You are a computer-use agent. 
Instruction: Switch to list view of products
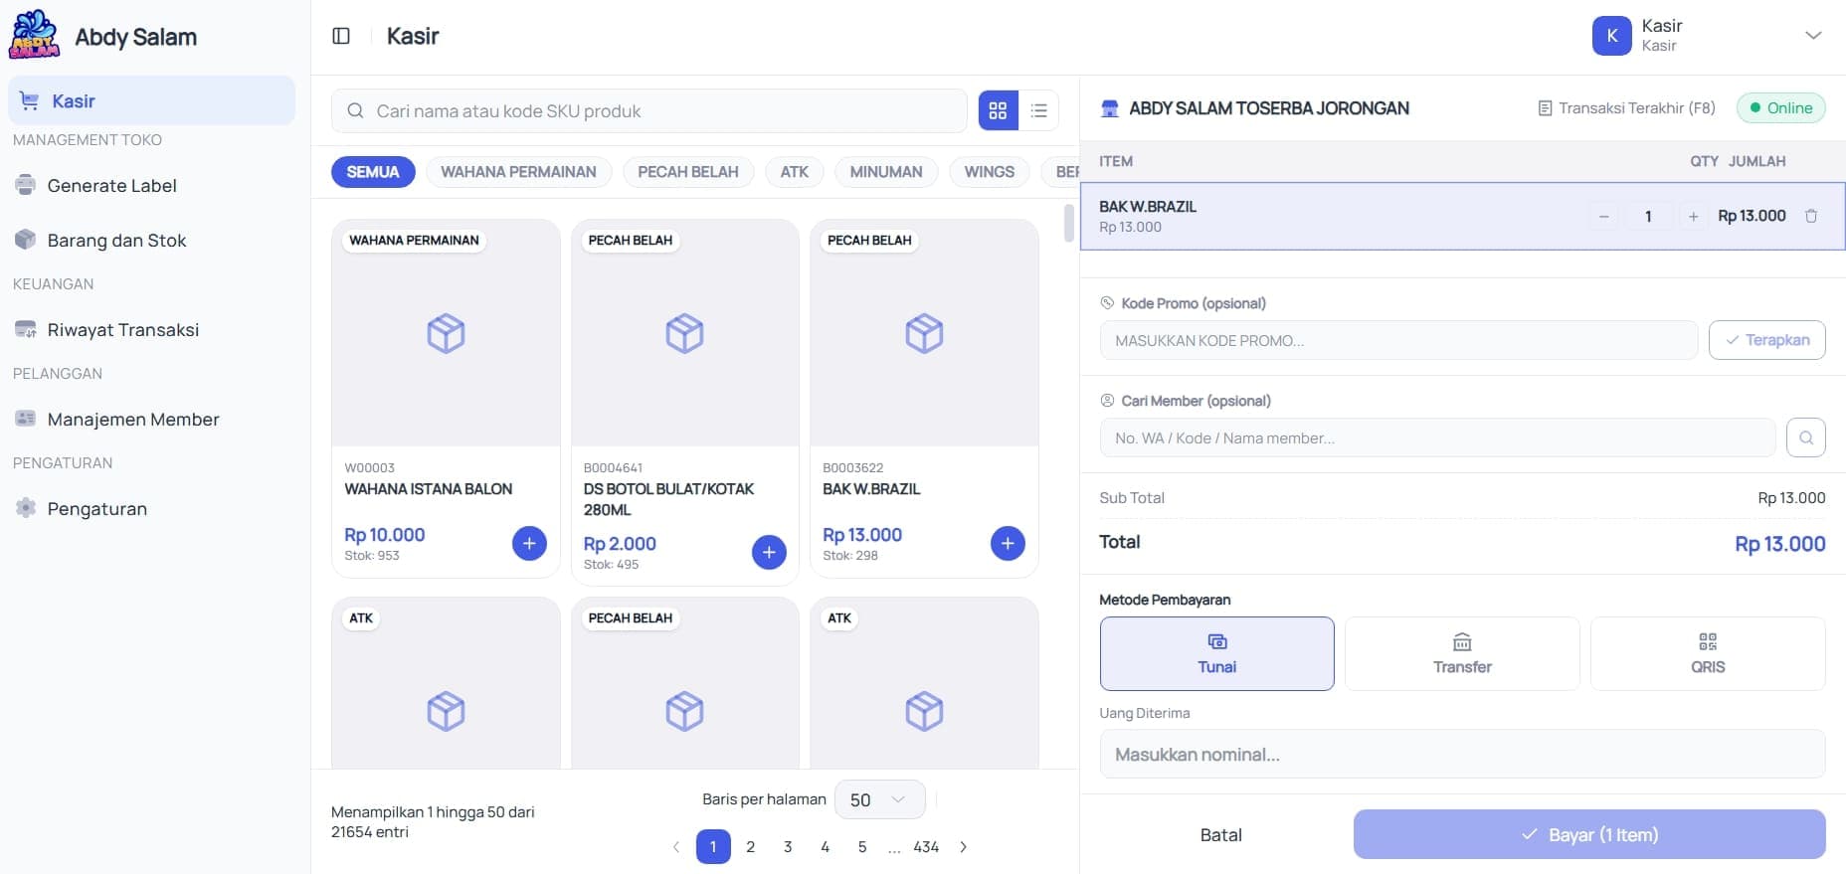coord(1038,110)
